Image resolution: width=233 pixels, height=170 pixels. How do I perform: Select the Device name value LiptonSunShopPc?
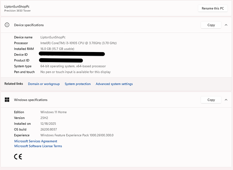(53, 37)
